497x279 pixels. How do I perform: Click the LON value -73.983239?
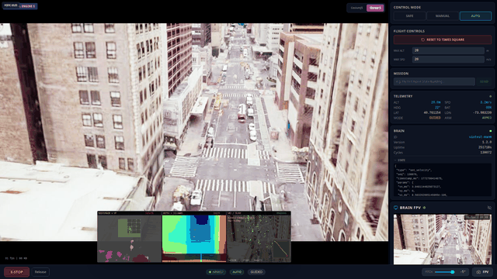click(482, 112)
